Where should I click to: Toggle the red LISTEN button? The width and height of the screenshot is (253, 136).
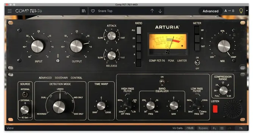coord(215,109)
